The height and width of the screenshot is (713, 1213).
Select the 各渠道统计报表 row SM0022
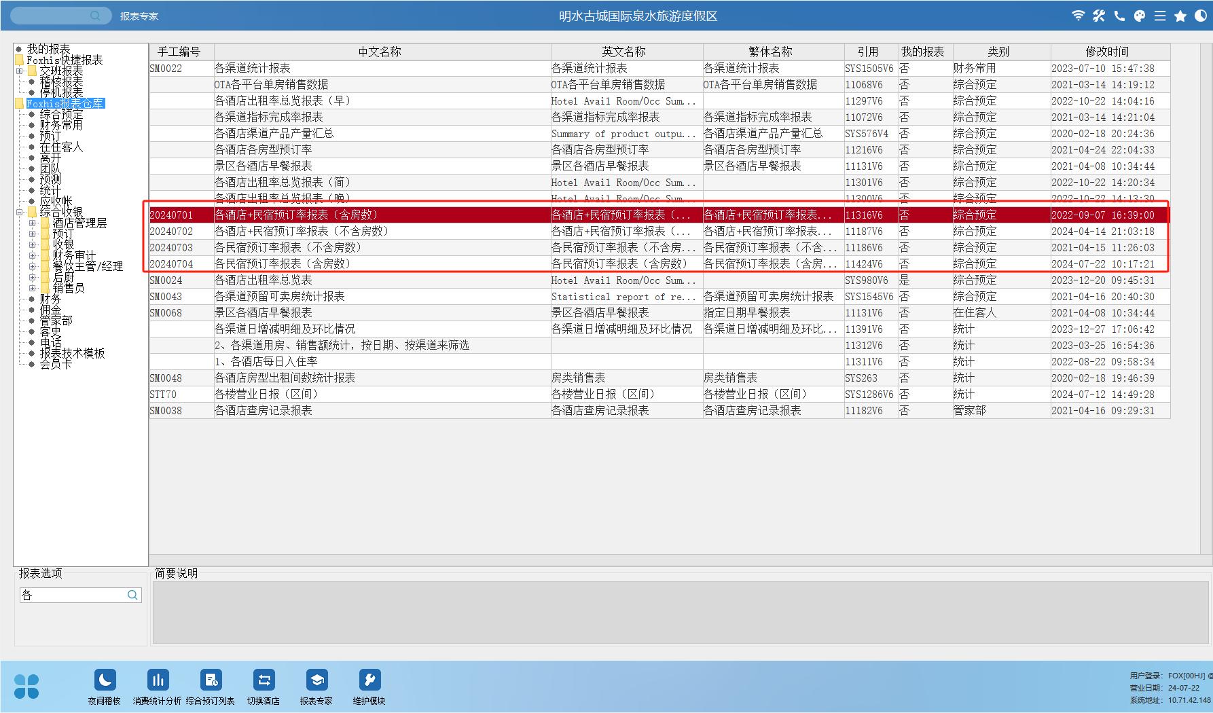(659, 68)
